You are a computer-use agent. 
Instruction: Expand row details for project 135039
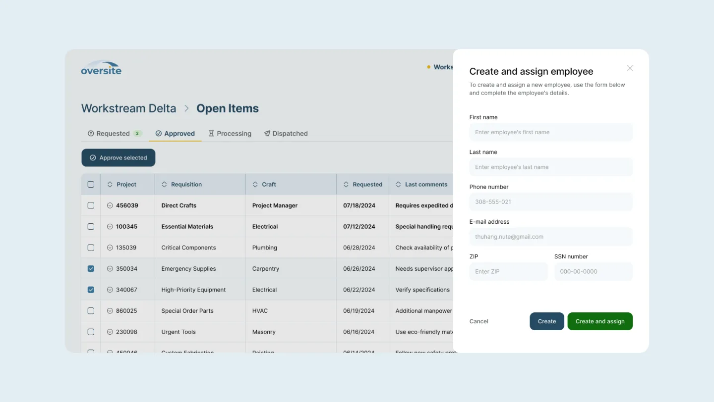click(110, 248)
